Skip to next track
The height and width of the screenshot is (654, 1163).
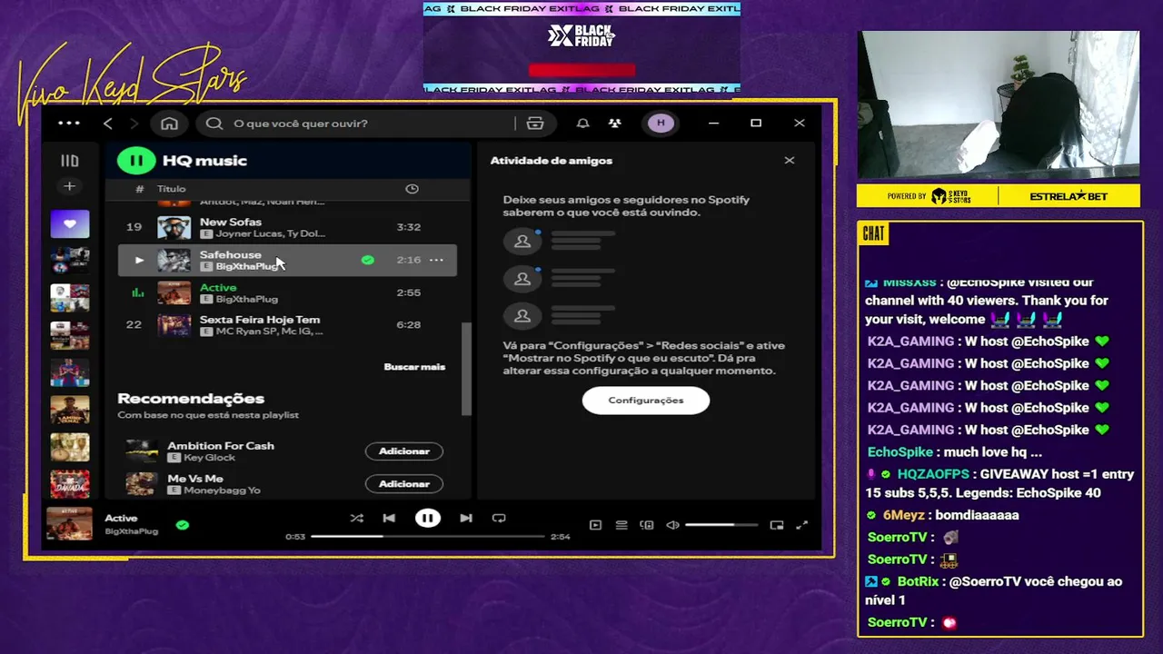coord(466,518)
